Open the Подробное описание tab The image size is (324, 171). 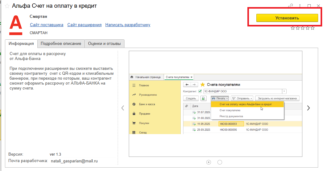(61, 44)
